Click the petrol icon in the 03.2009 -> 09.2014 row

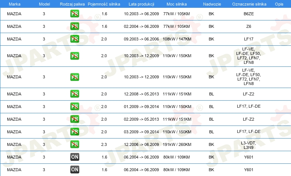coord(74,132)
